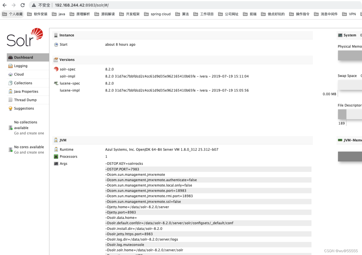
Task: Open the 做点好玩的 bookmarks folder
Action: 273,14
